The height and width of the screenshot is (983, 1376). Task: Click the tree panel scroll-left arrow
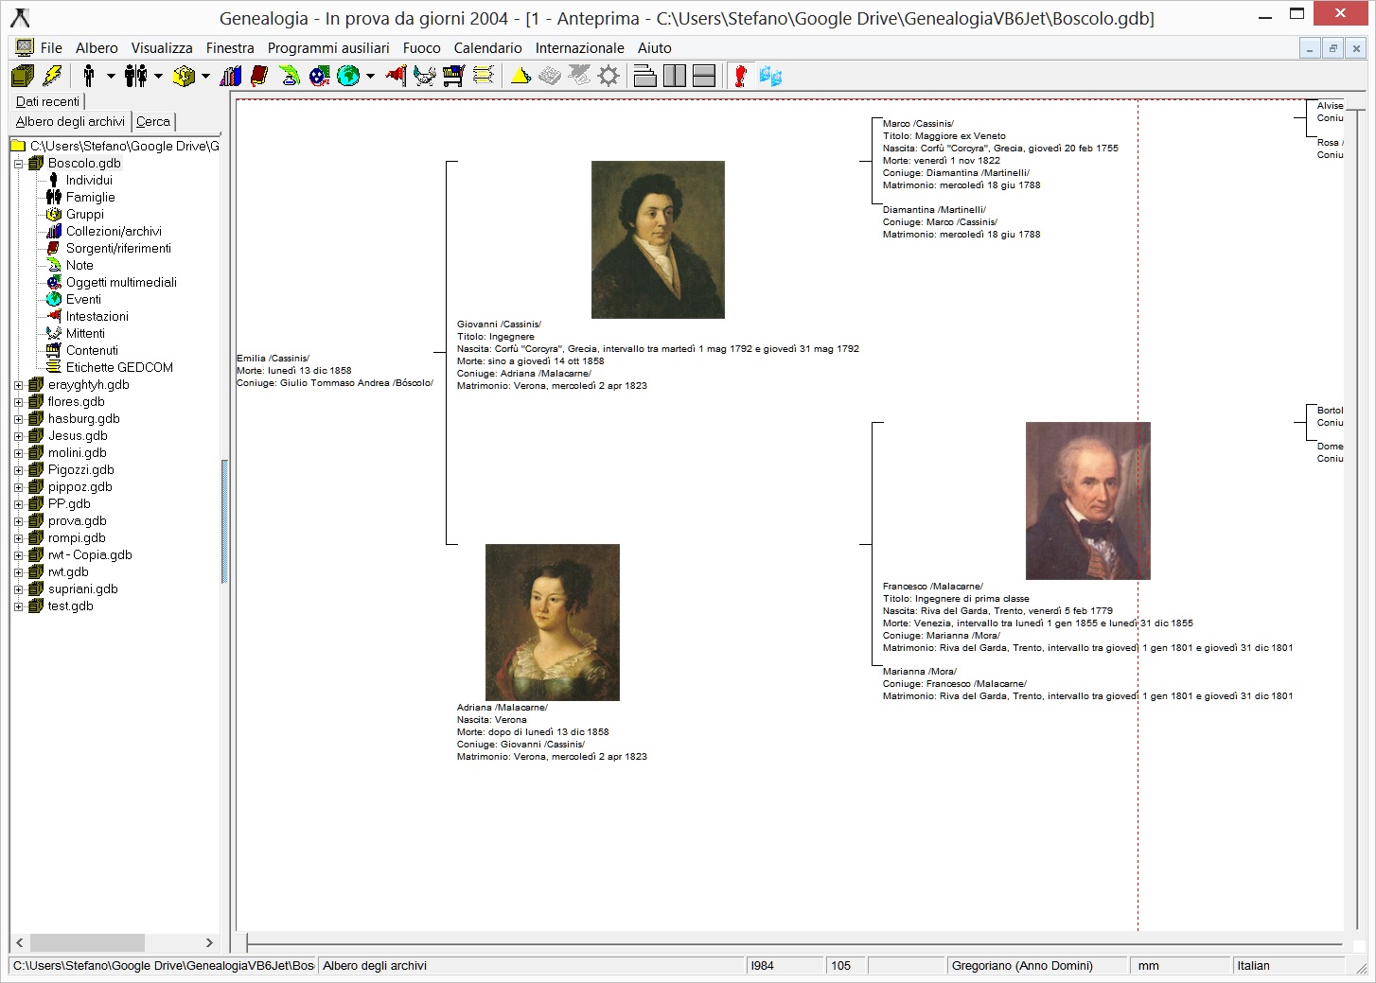pos(19,942)
